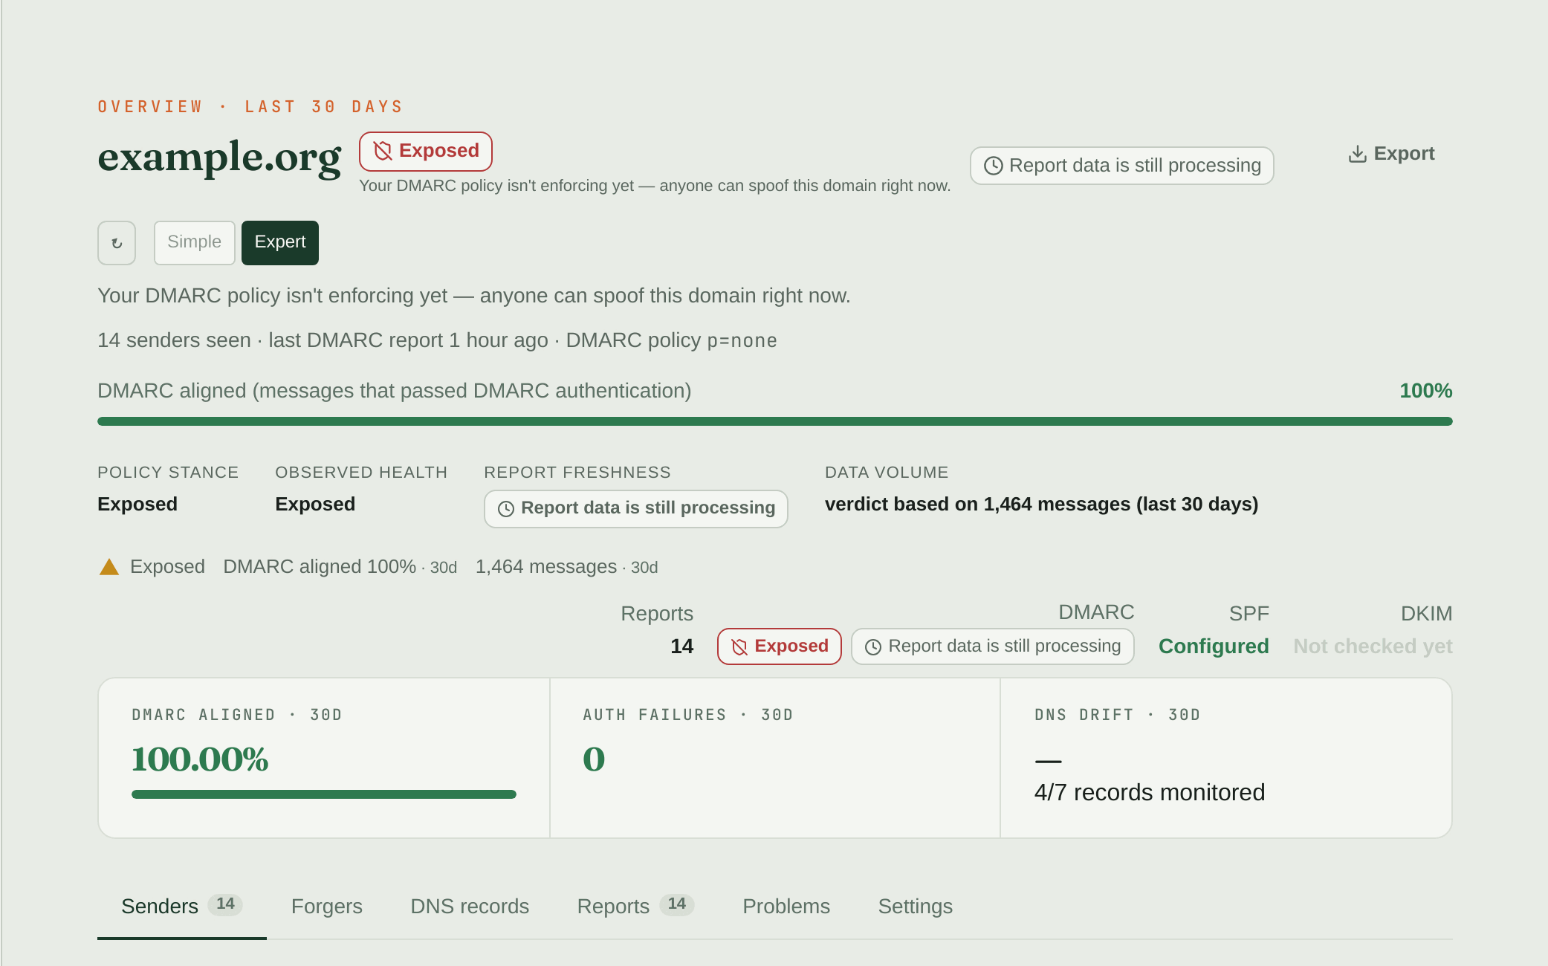This screenshot has width=1548, height=966.
Task: Click 'Exposed' text beside warning triangle
Action: [167, 567]
